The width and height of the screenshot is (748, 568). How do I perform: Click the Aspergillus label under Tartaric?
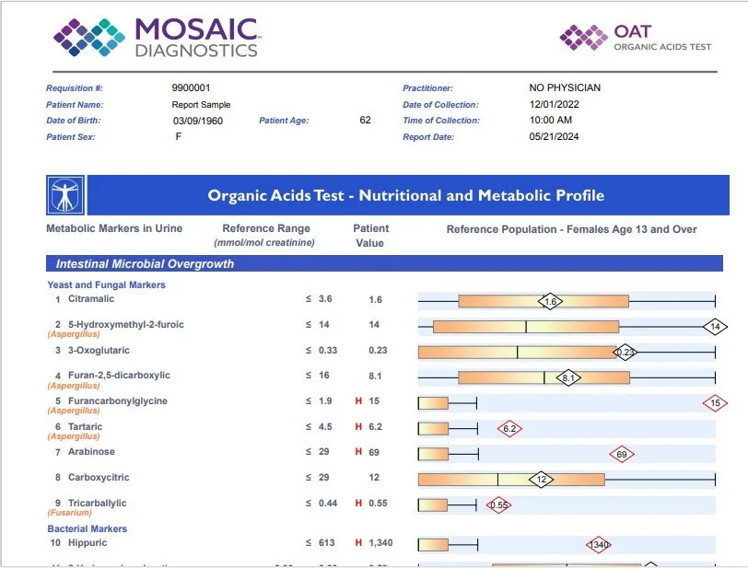[74, 436]
